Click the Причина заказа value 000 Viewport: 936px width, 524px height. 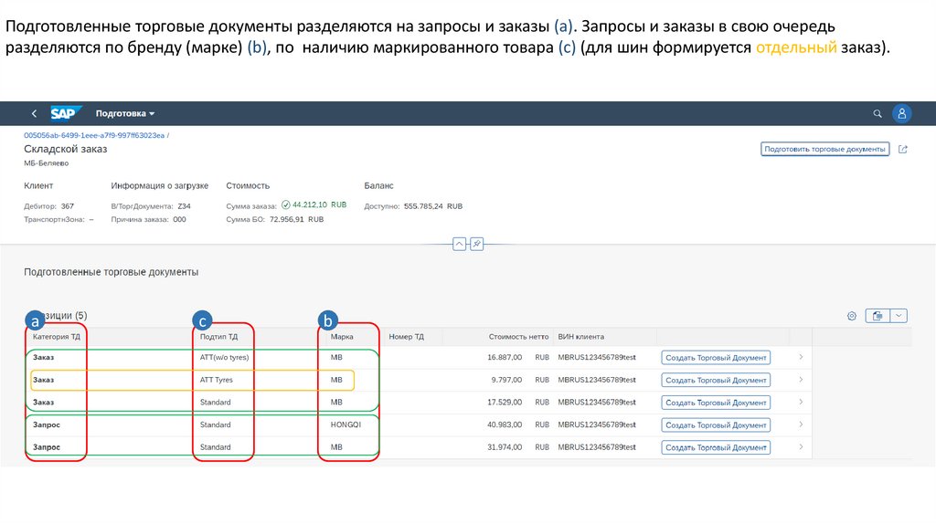179,219
